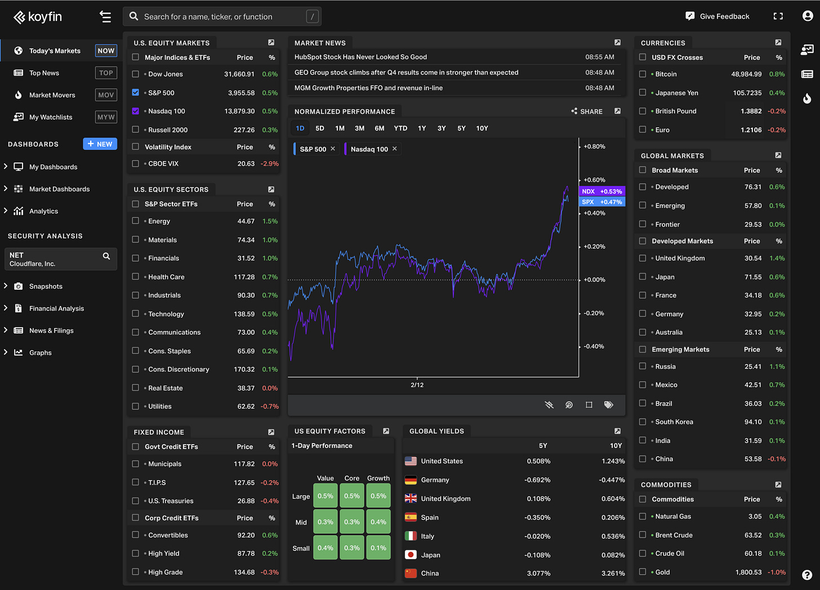Remove Nasdaq 100 series from chart
Screen dimensions: 820x590
[395, 149]
